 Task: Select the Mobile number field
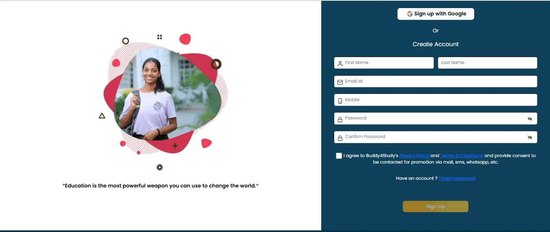pyautogui.click(x=436, y=100)
